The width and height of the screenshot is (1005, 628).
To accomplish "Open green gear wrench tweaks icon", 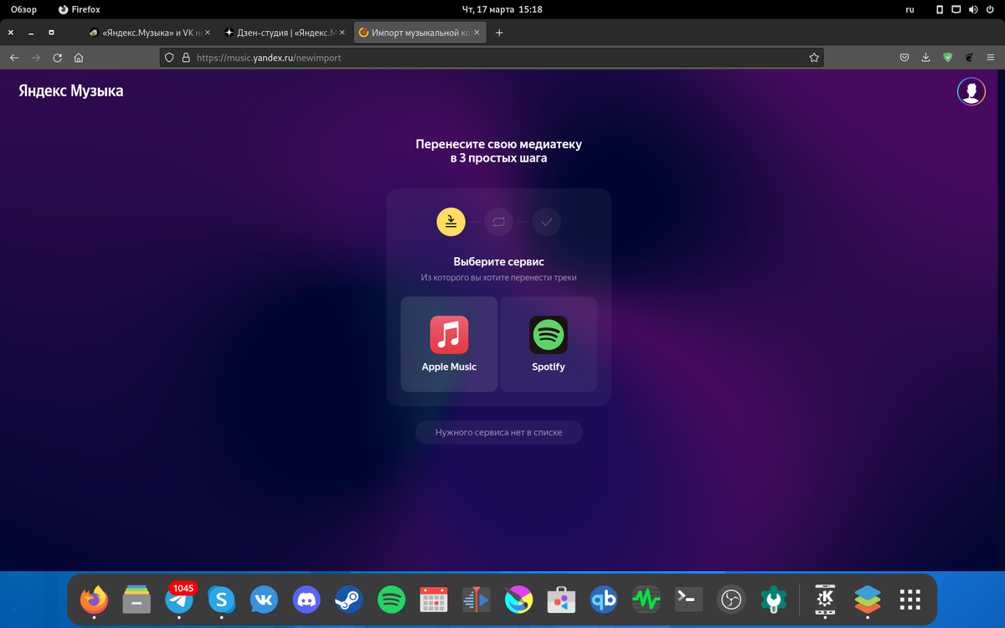I will coord(774,599).
